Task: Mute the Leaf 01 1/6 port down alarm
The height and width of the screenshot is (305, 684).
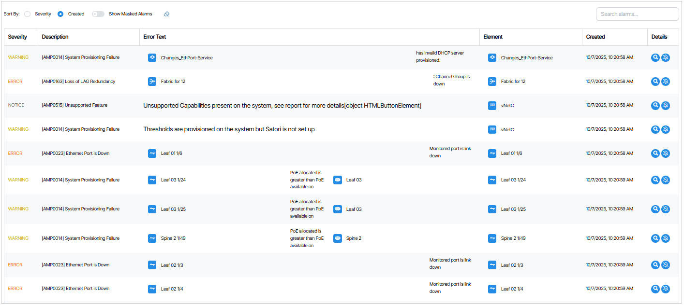Action: [666, 153]
